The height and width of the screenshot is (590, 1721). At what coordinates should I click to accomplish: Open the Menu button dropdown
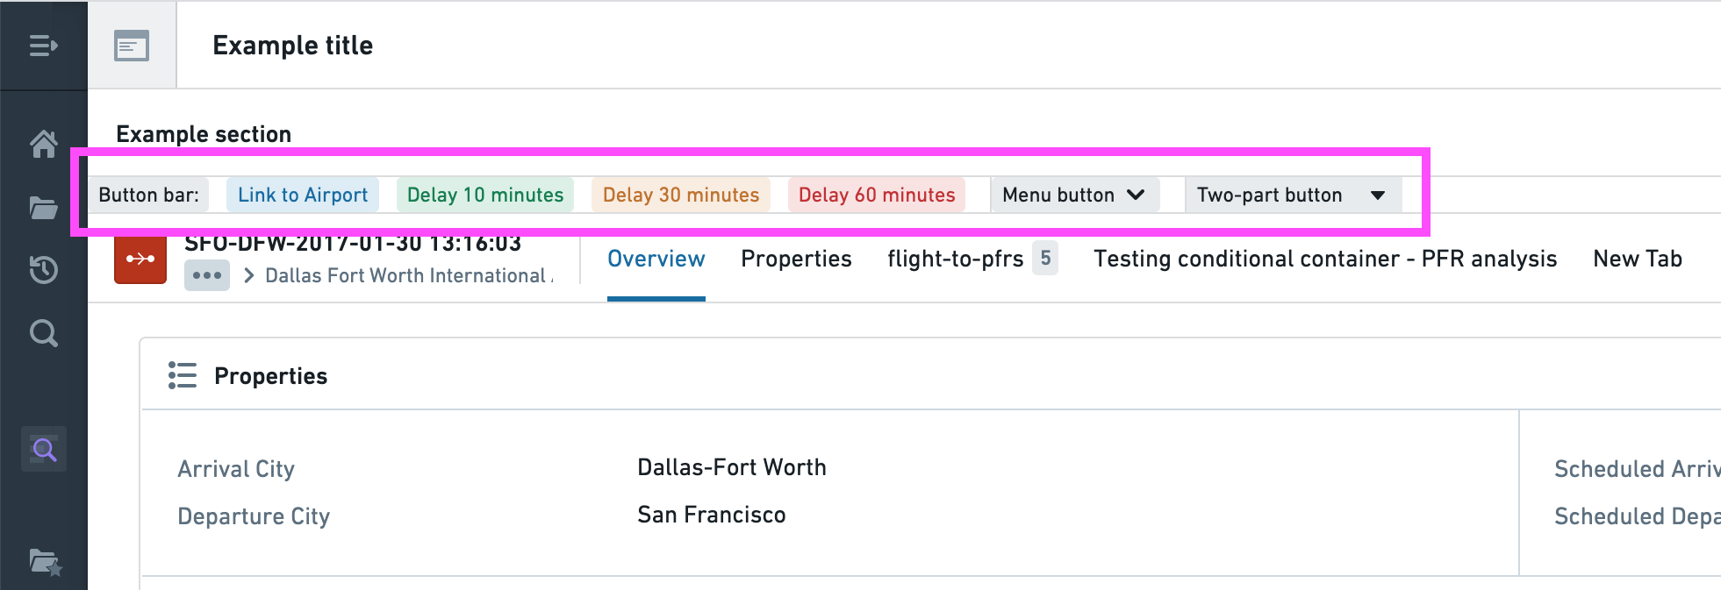[1074, 195]
